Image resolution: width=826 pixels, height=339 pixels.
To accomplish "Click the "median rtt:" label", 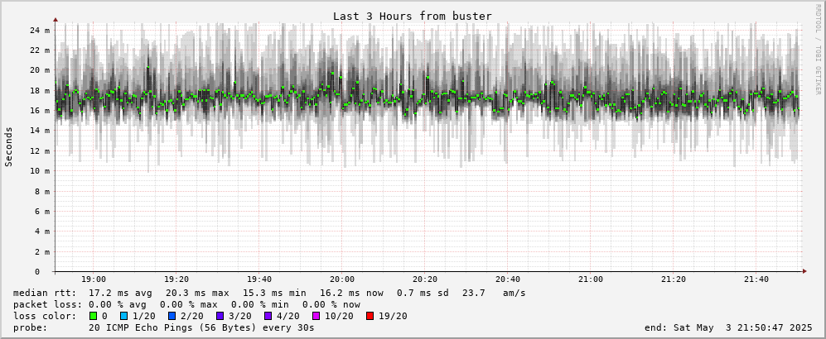I will click(44, 293).
